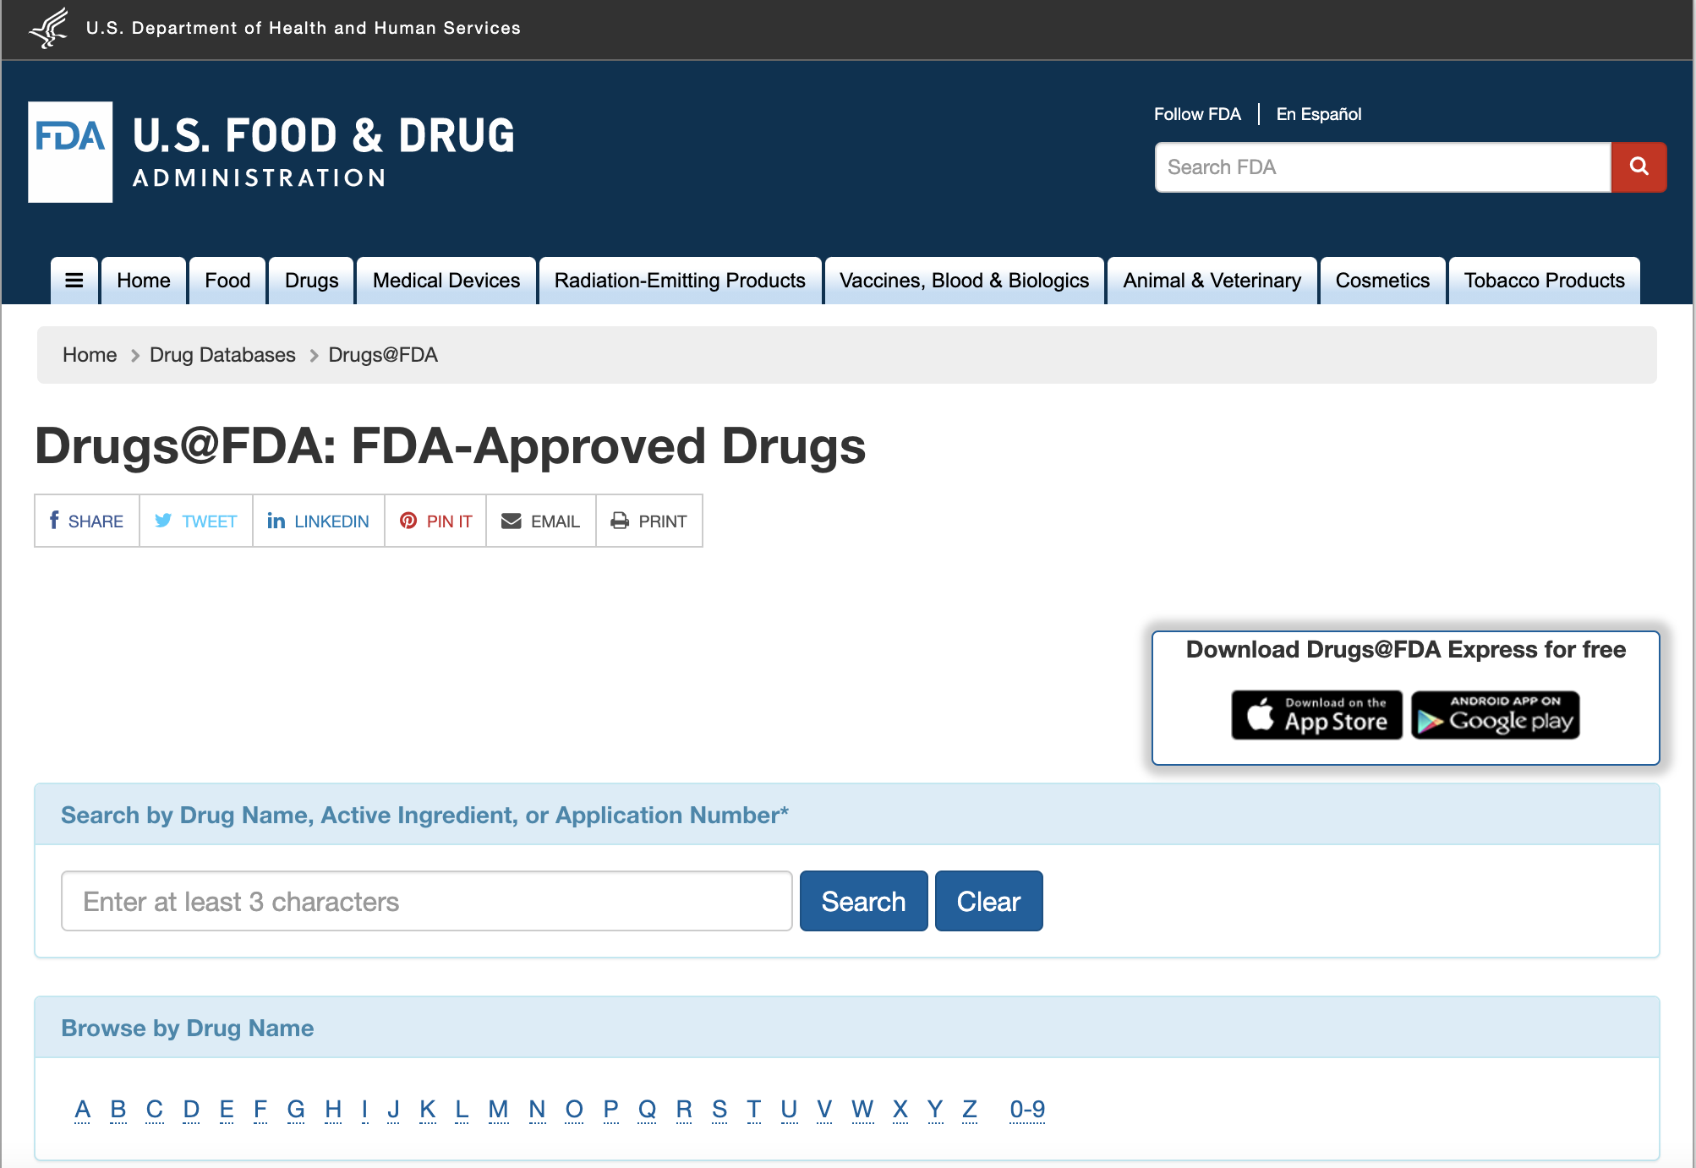Go to Drug Databases in breadcrumb
1696x1168 pixels.
click(x=222, y=355)
